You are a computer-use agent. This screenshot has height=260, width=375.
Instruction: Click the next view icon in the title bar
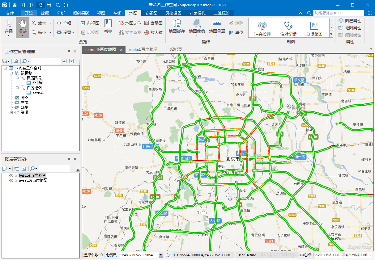[x=32, y=5]
